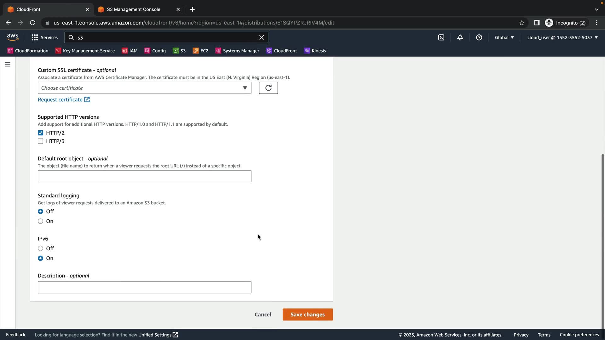The height and width of the screenshot is (340, 605).
Task: Open the notifications bell
Action: 460,37
